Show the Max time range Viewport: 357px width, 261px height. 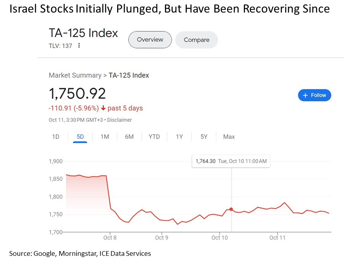[229, 137]
